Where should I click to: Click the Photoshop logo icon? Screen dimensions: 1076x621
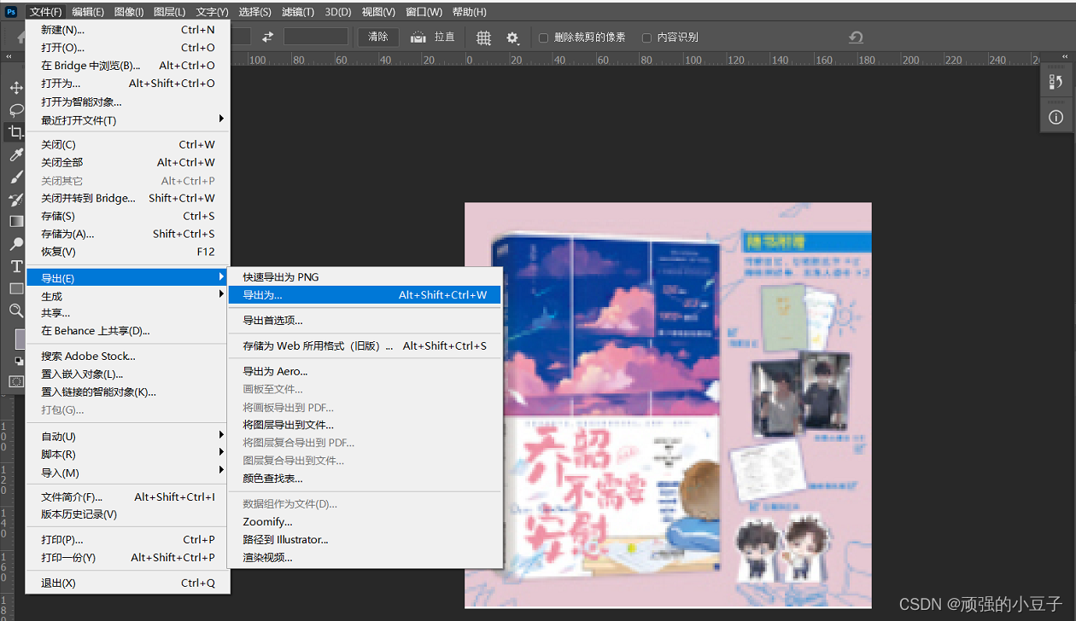(11, 11)
